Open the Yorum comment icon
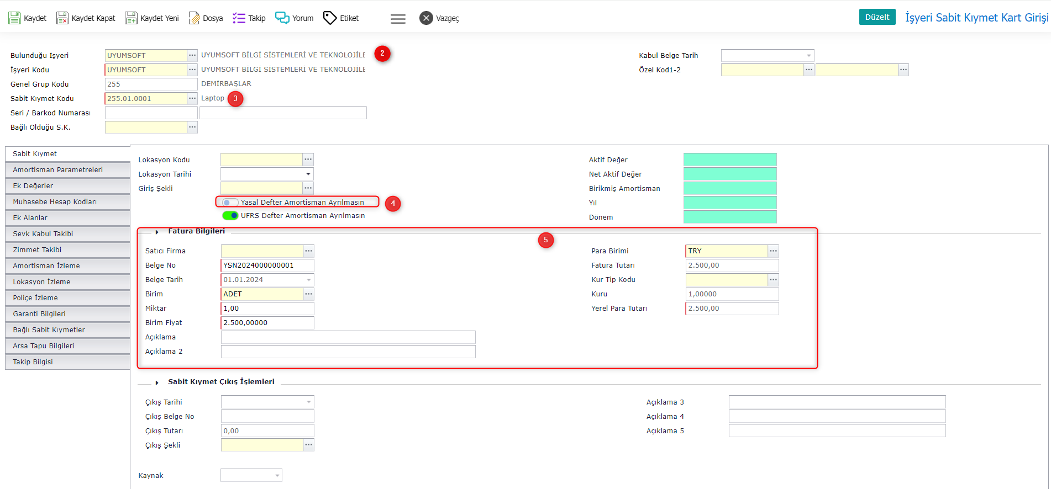This screenshot has height=489, width=1051. [x=282, y=18]
